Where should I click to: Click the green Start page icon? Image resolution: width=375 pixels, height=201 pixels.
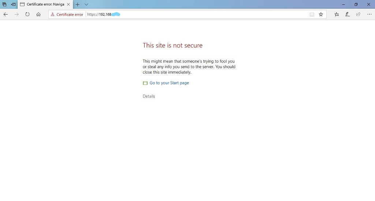145,83
